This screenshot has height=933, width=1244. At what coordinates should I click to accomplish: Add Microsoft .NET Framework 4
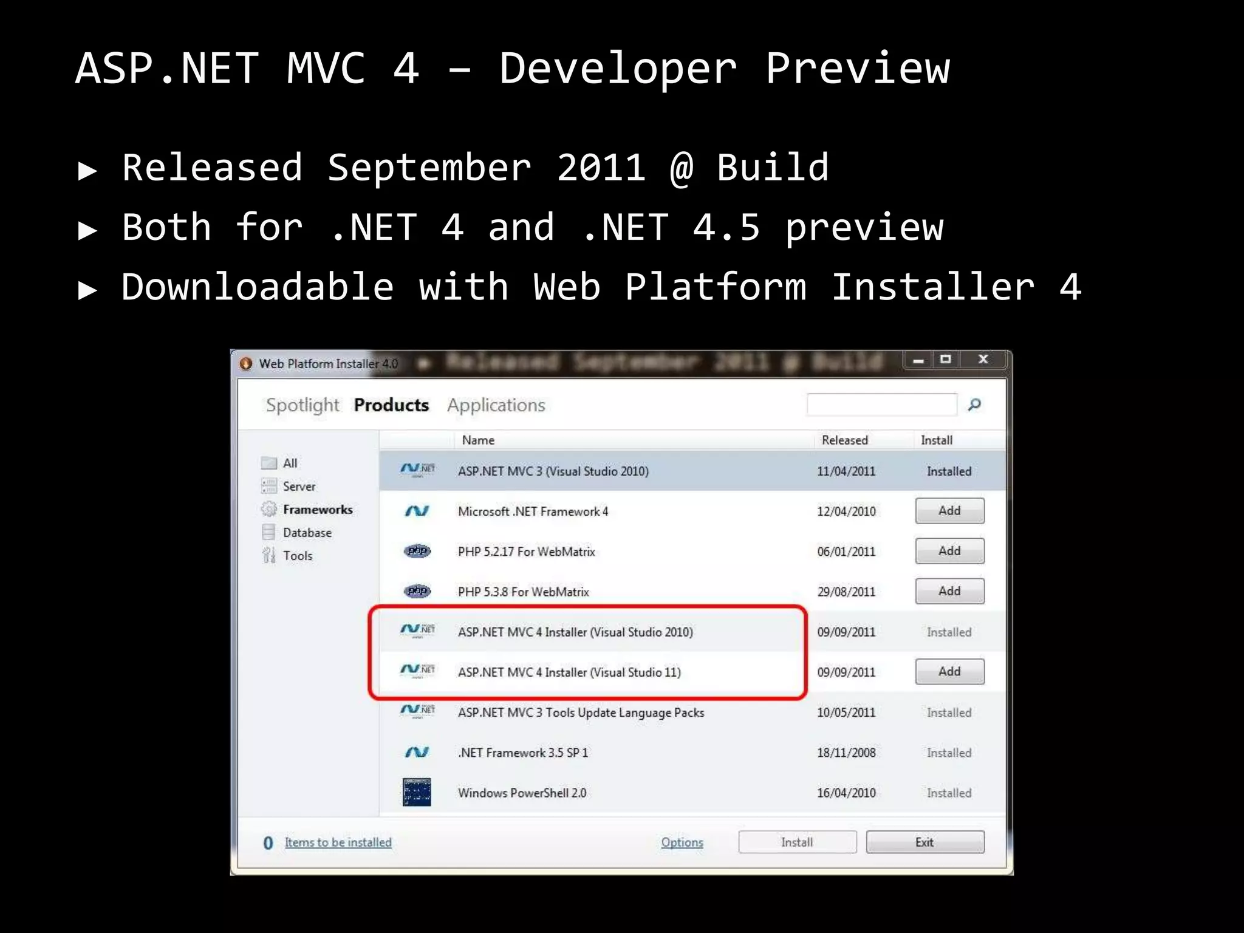pos(949,511)
